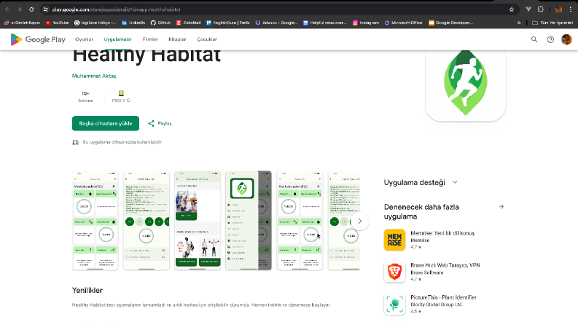Click the Memrise app icon

(394, 240)
